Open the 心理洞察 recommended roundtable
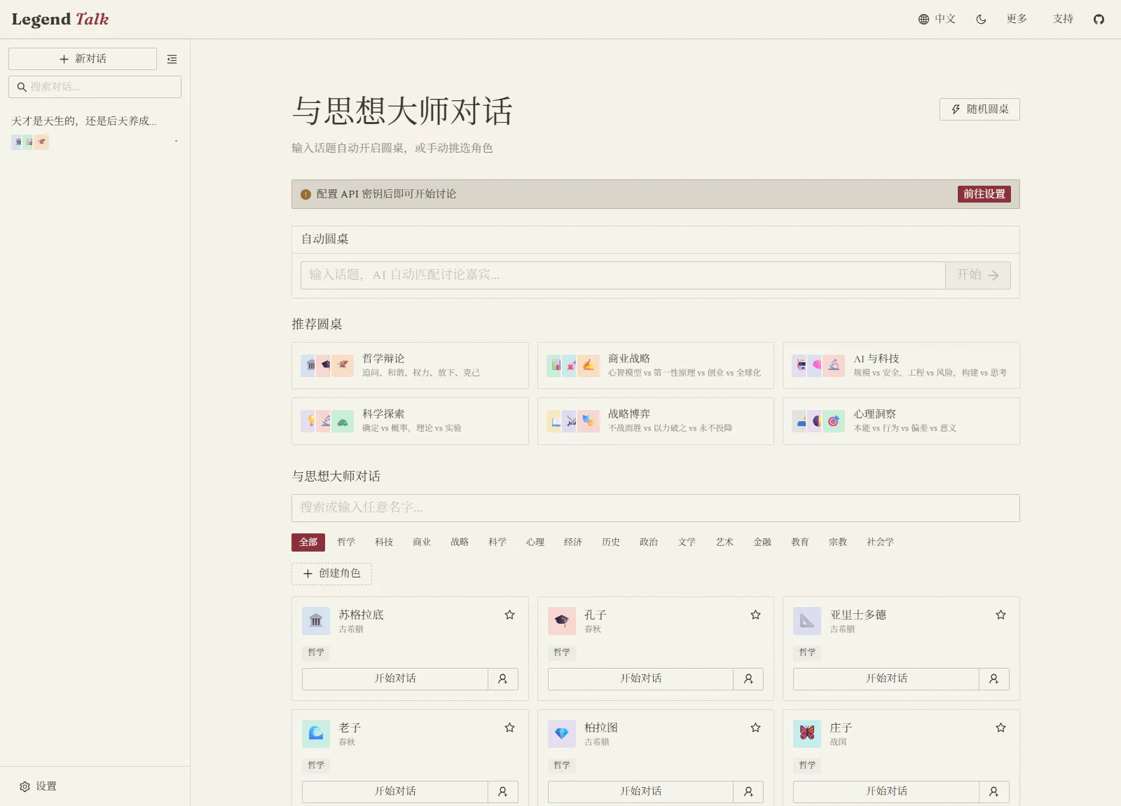The image size is (1121, 806). 901,421
